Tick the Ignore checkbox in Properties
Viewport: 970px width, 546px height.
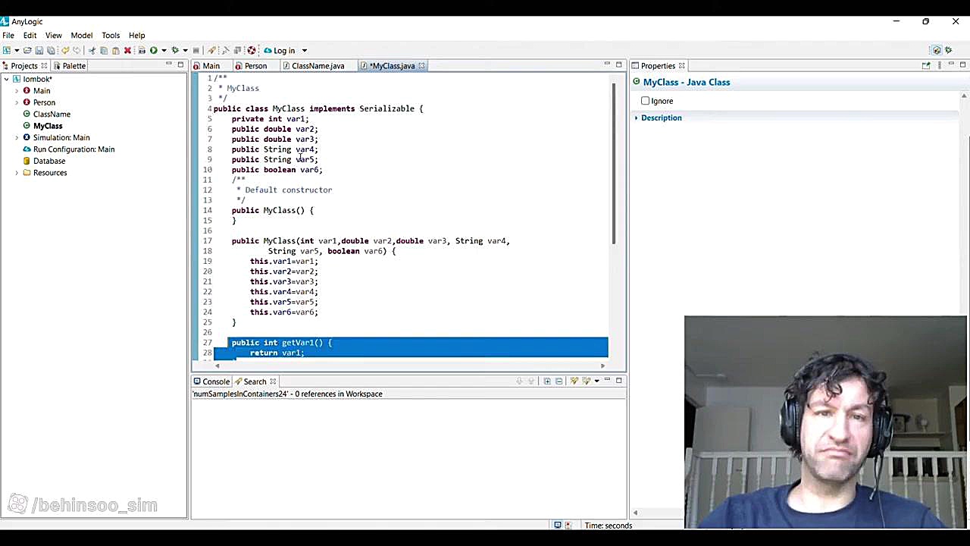646,101
